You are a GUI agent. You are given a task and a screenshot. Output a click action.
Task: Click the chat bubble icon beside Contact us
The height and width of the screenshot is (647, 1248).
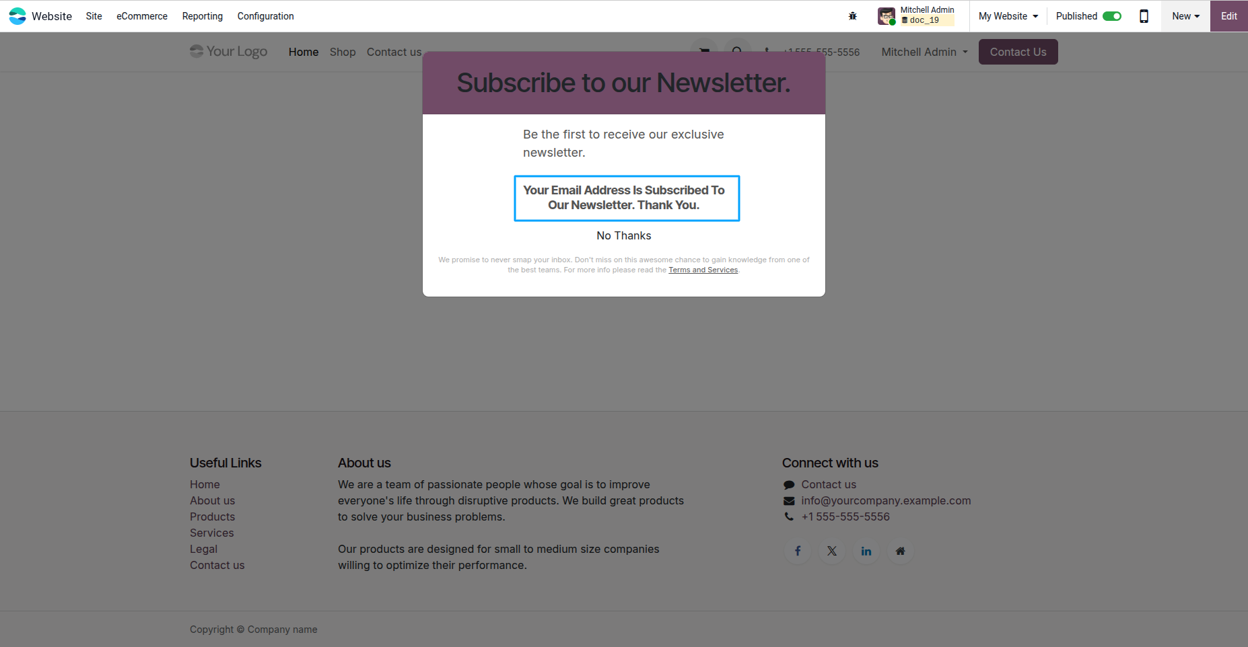789,485
